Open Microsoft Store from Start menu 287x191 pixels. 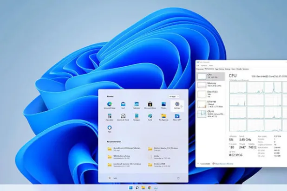(150, 105)
